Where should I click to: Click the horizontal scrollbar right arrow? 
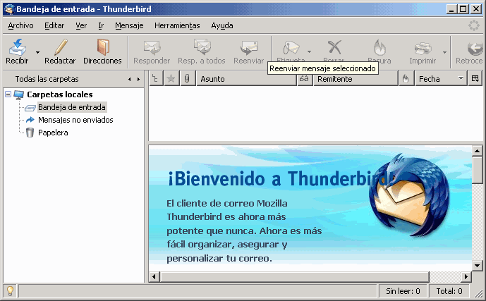pos(466,276)
